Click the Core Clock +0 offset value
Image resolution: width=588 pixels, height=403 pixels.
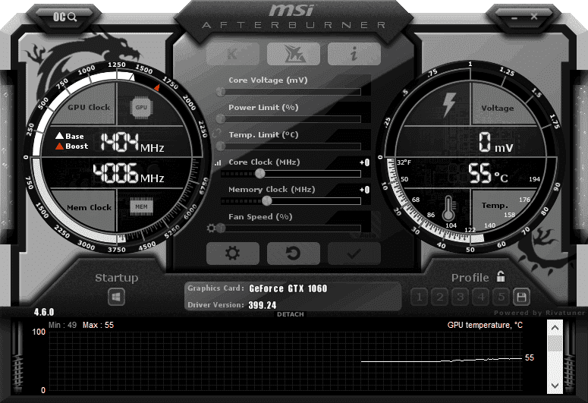point(364,162)
